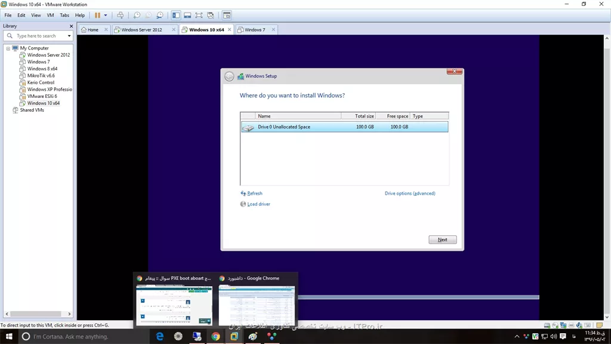611x344 pixels.
Task: Click the Type column header
Action: [429, 116]
